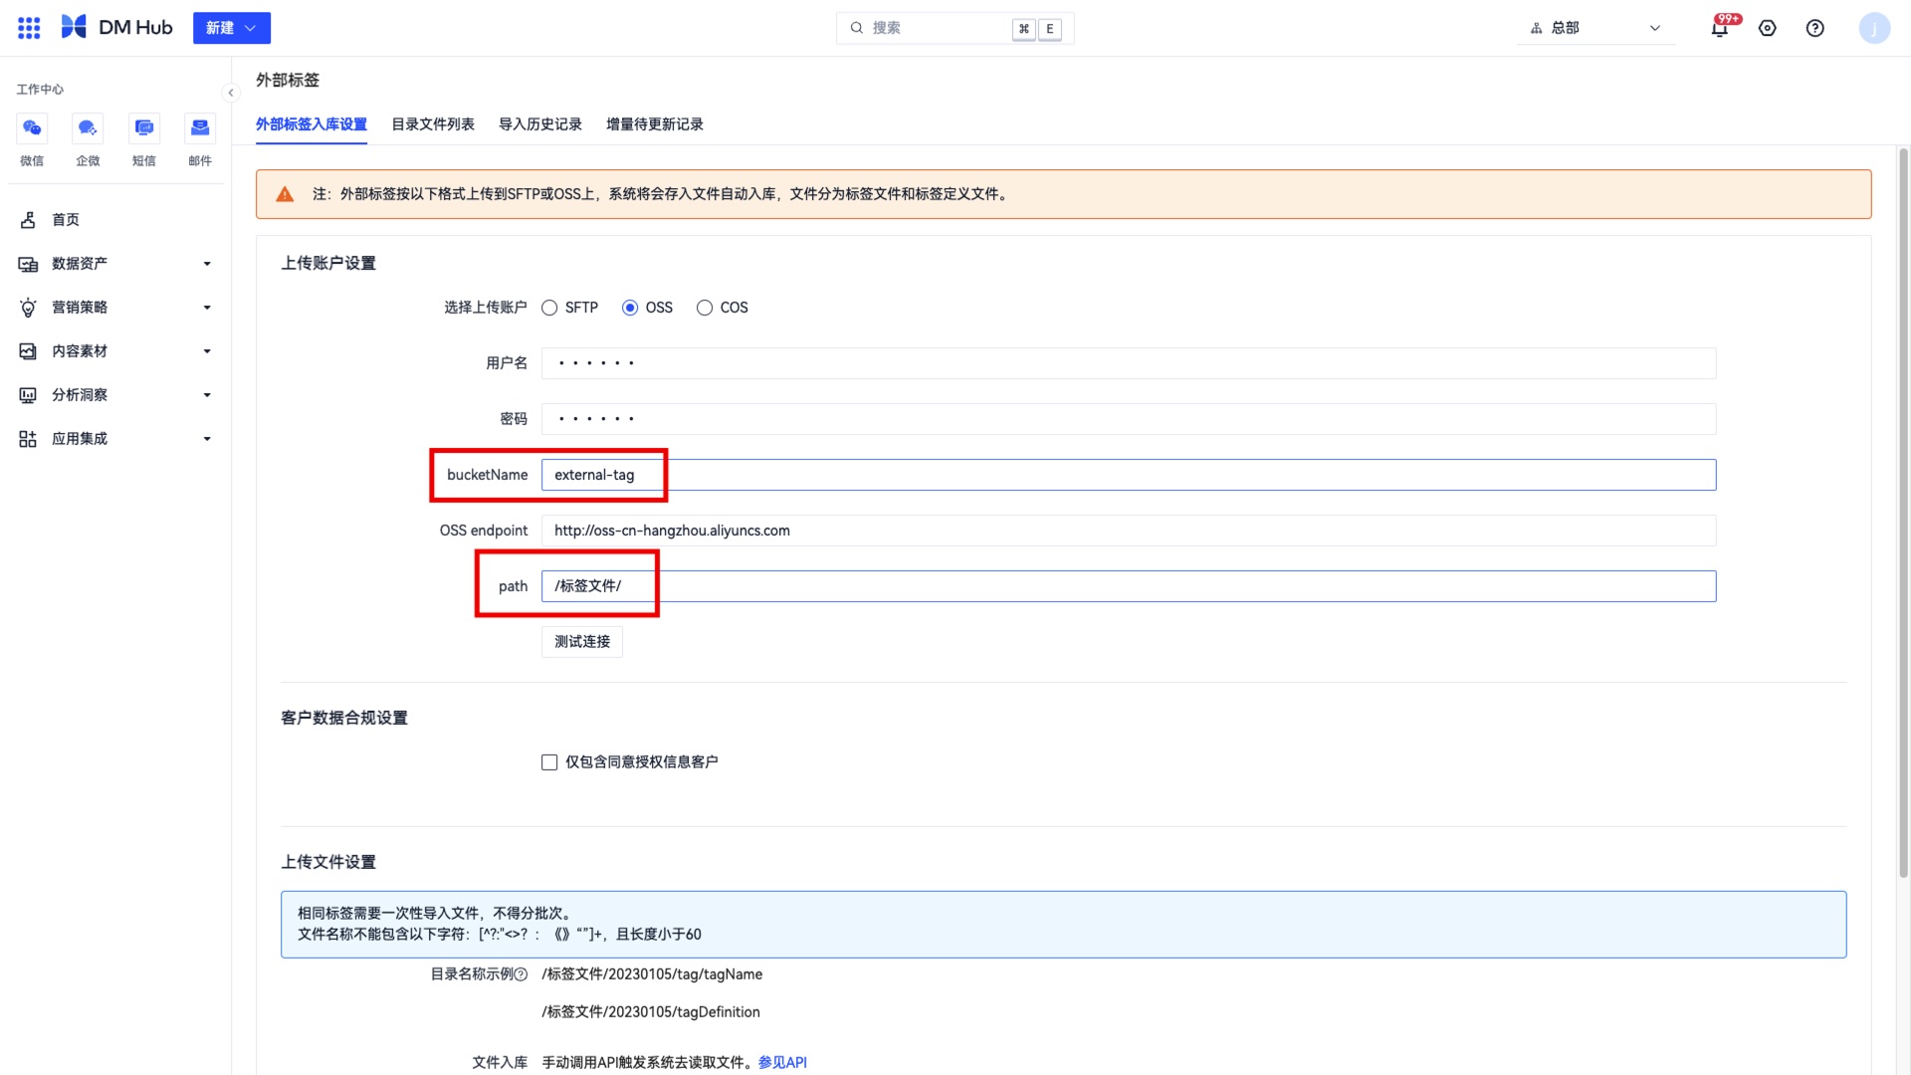Click the 数据资产 icon
1911x1075 pixels.
tap(28, 264)
